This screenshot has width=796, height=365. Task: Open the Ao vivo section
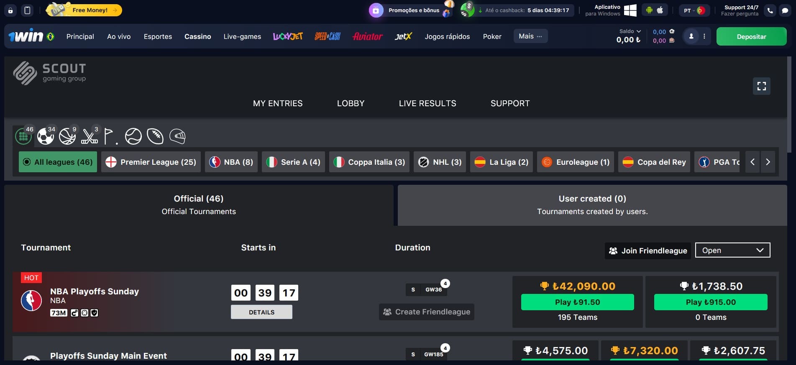click(x=119, y=36)
